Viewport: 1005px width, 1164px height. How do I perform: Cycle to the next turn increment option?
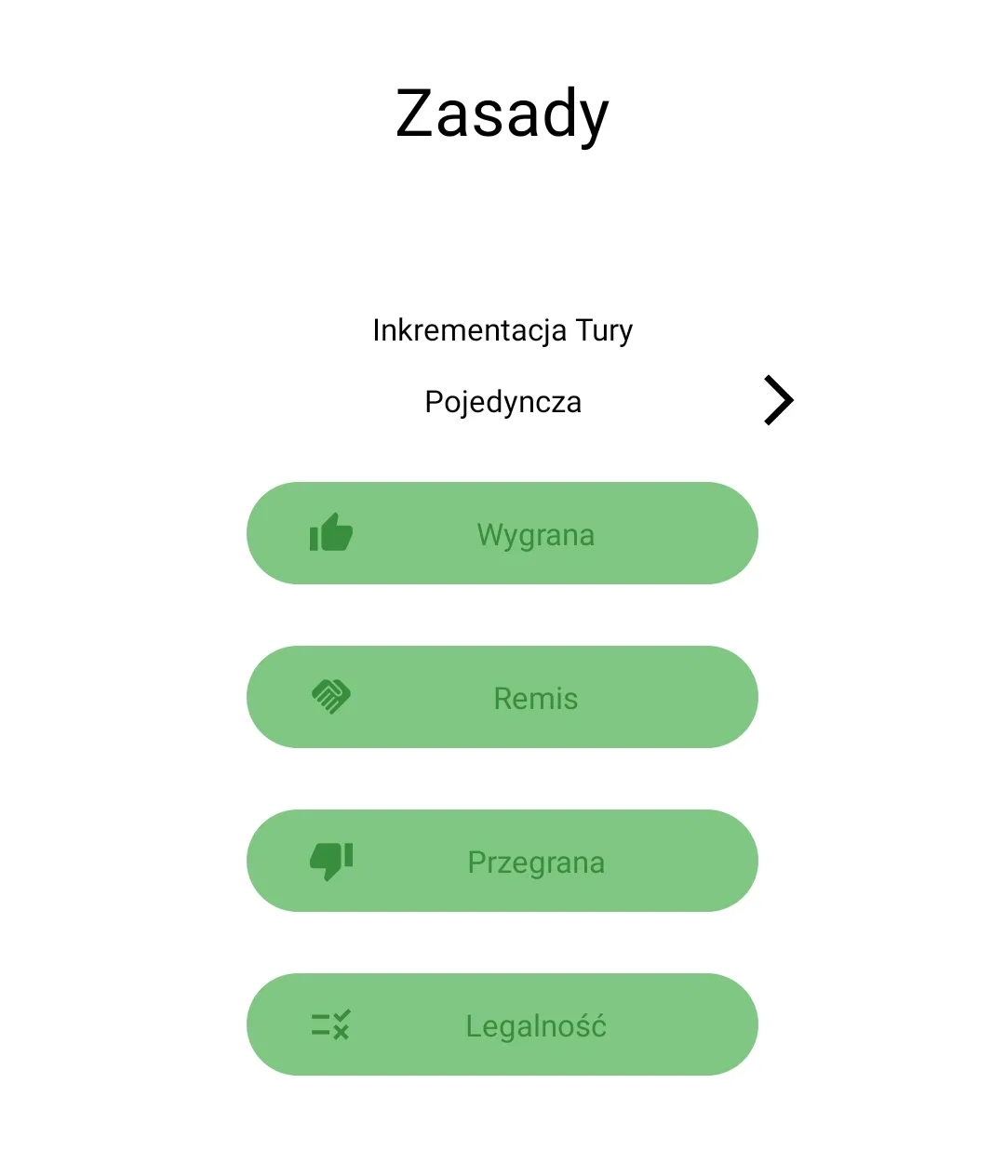(x=778, y=401)
